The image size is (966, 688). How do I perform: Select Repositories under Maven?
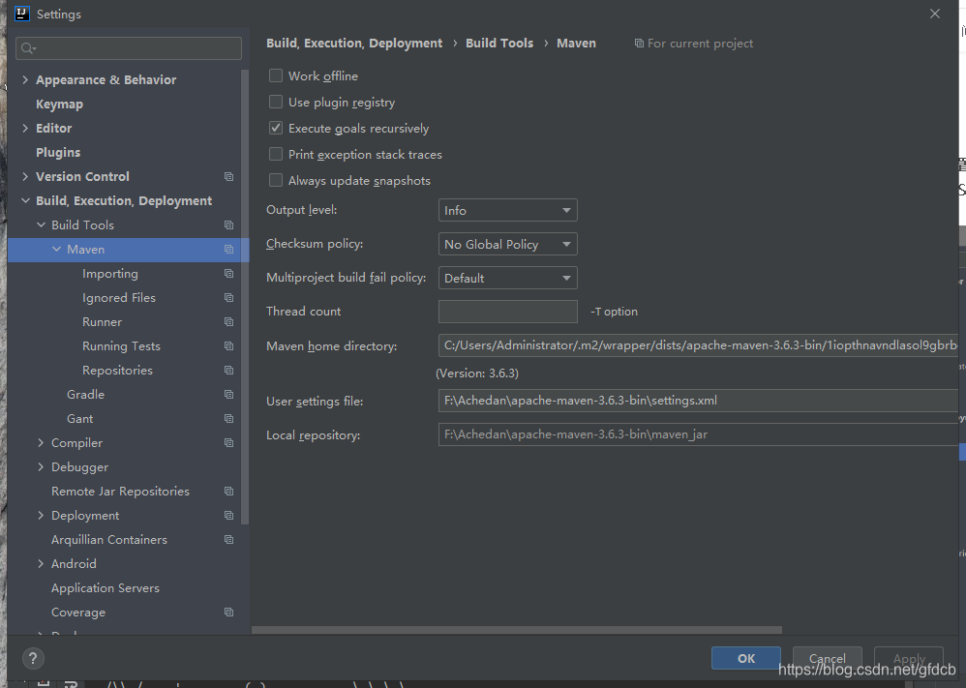pyautogui.click(x=118, y=371)
